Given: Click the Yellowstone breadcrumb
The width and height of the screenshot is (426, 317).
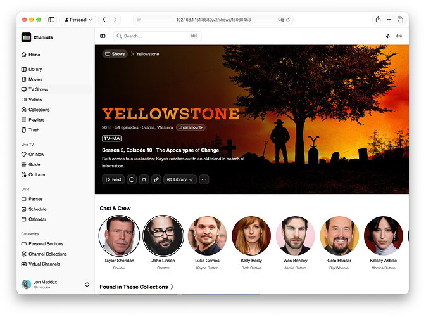Looking at the screenshot, I should coord(147,54).
